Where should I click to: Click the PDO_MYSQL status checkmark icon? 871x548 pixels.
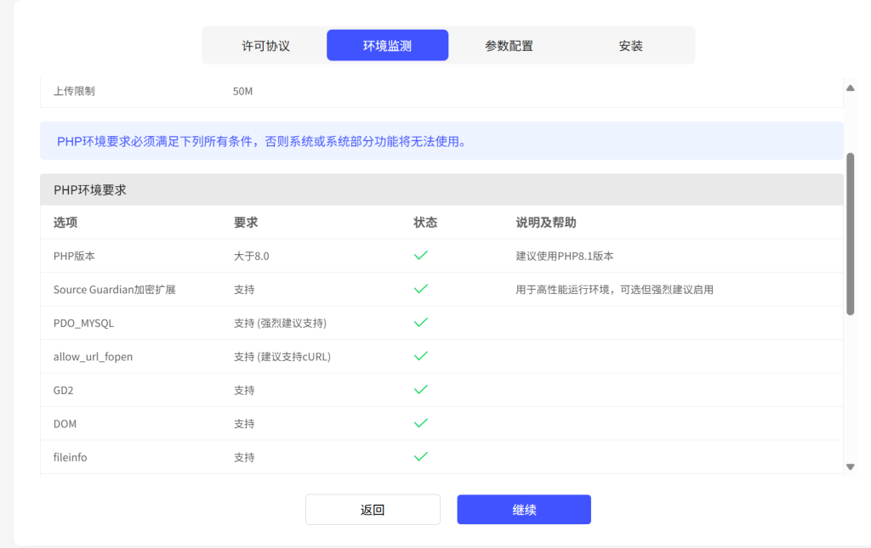click(420, 322)
